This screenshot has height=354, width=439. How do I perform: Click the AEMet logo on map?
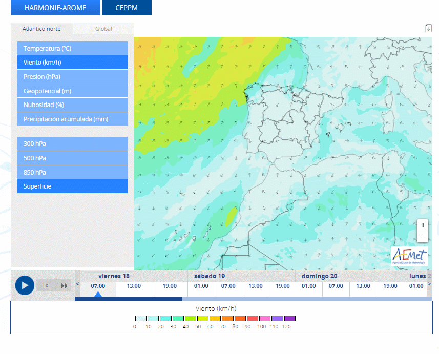(x=409, y=256)
